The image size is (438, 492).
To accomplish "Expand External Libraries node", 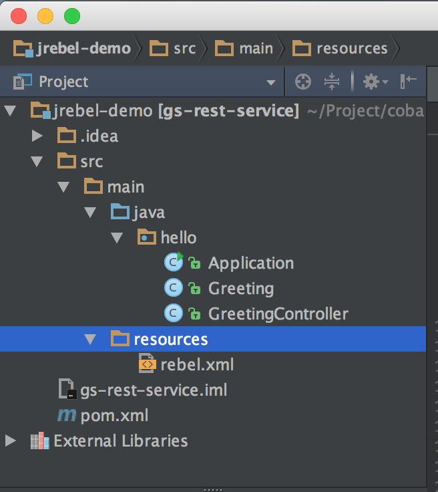I will click(x=10, y=441).
